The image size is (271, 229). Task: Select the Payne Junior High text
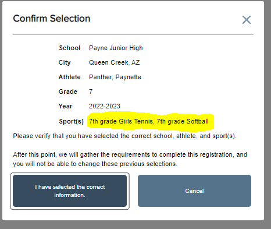(x=116, y=48)
